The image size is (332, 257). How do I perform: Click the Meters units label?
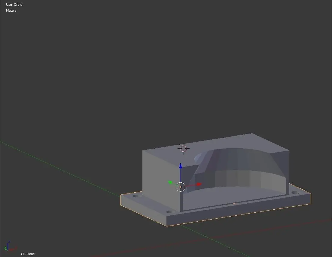[x=11, y=10]
